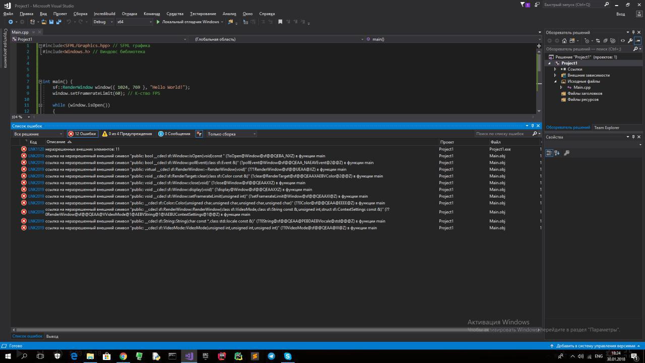
Task: Click the Show All Files icon
Action: tap(612, 41)
